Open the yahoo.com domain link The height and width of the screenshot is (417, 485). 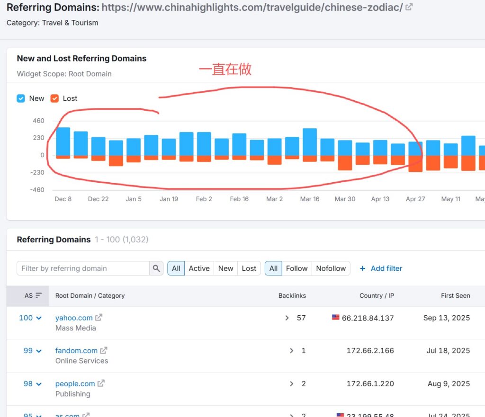[x=74, y=318]
